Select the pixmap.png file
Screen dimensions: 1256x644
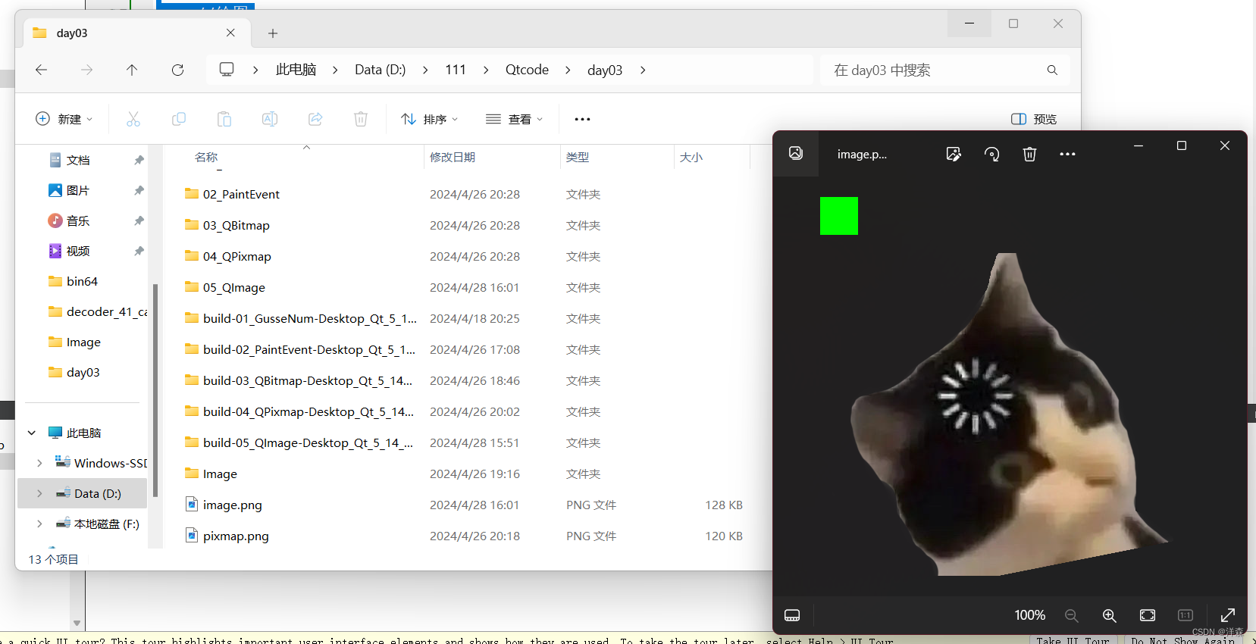pos(227,536)
